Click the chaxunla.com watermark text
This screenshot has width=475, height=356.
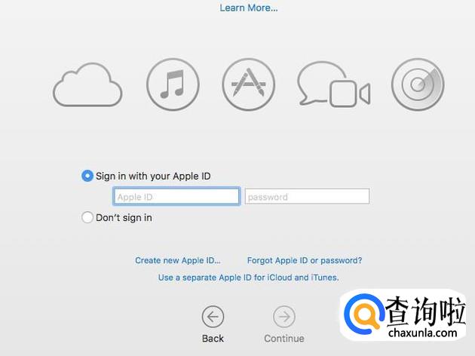pos(422,333)
